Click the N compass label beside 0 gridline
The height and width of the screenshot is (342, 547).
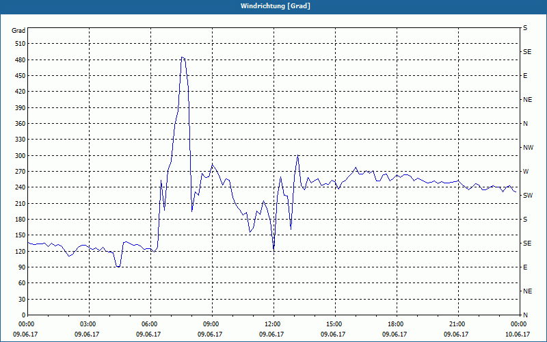(x=526, y=315)
